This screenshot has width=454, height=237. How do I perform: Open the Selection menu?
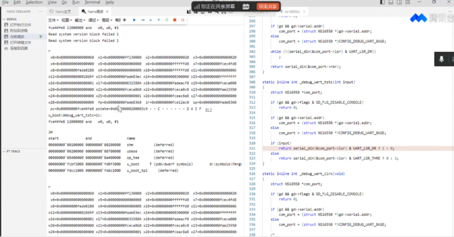coord(34,2)
